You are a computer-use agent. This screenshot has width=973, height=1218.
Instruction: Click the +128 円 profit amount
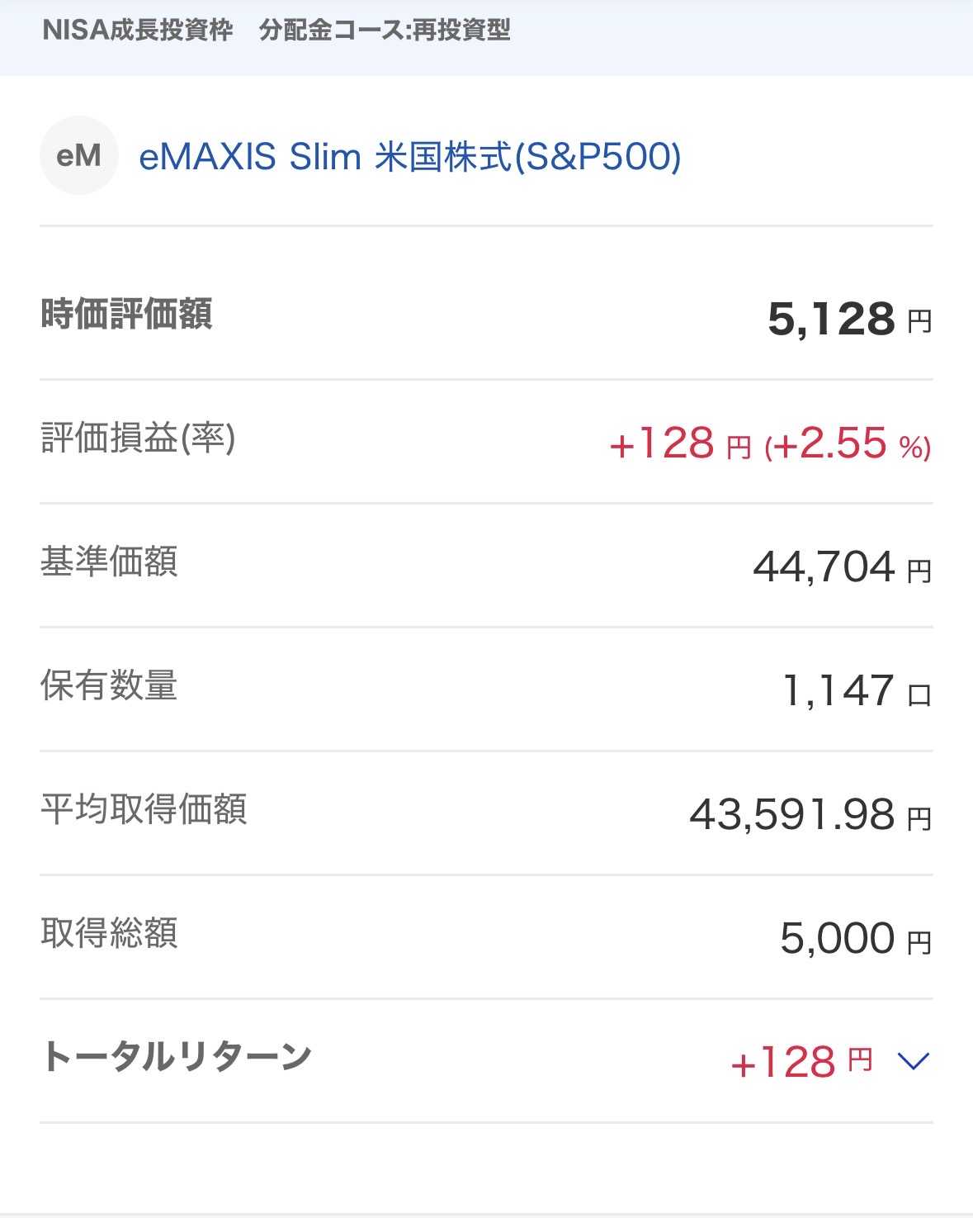(x=680, y=444)
